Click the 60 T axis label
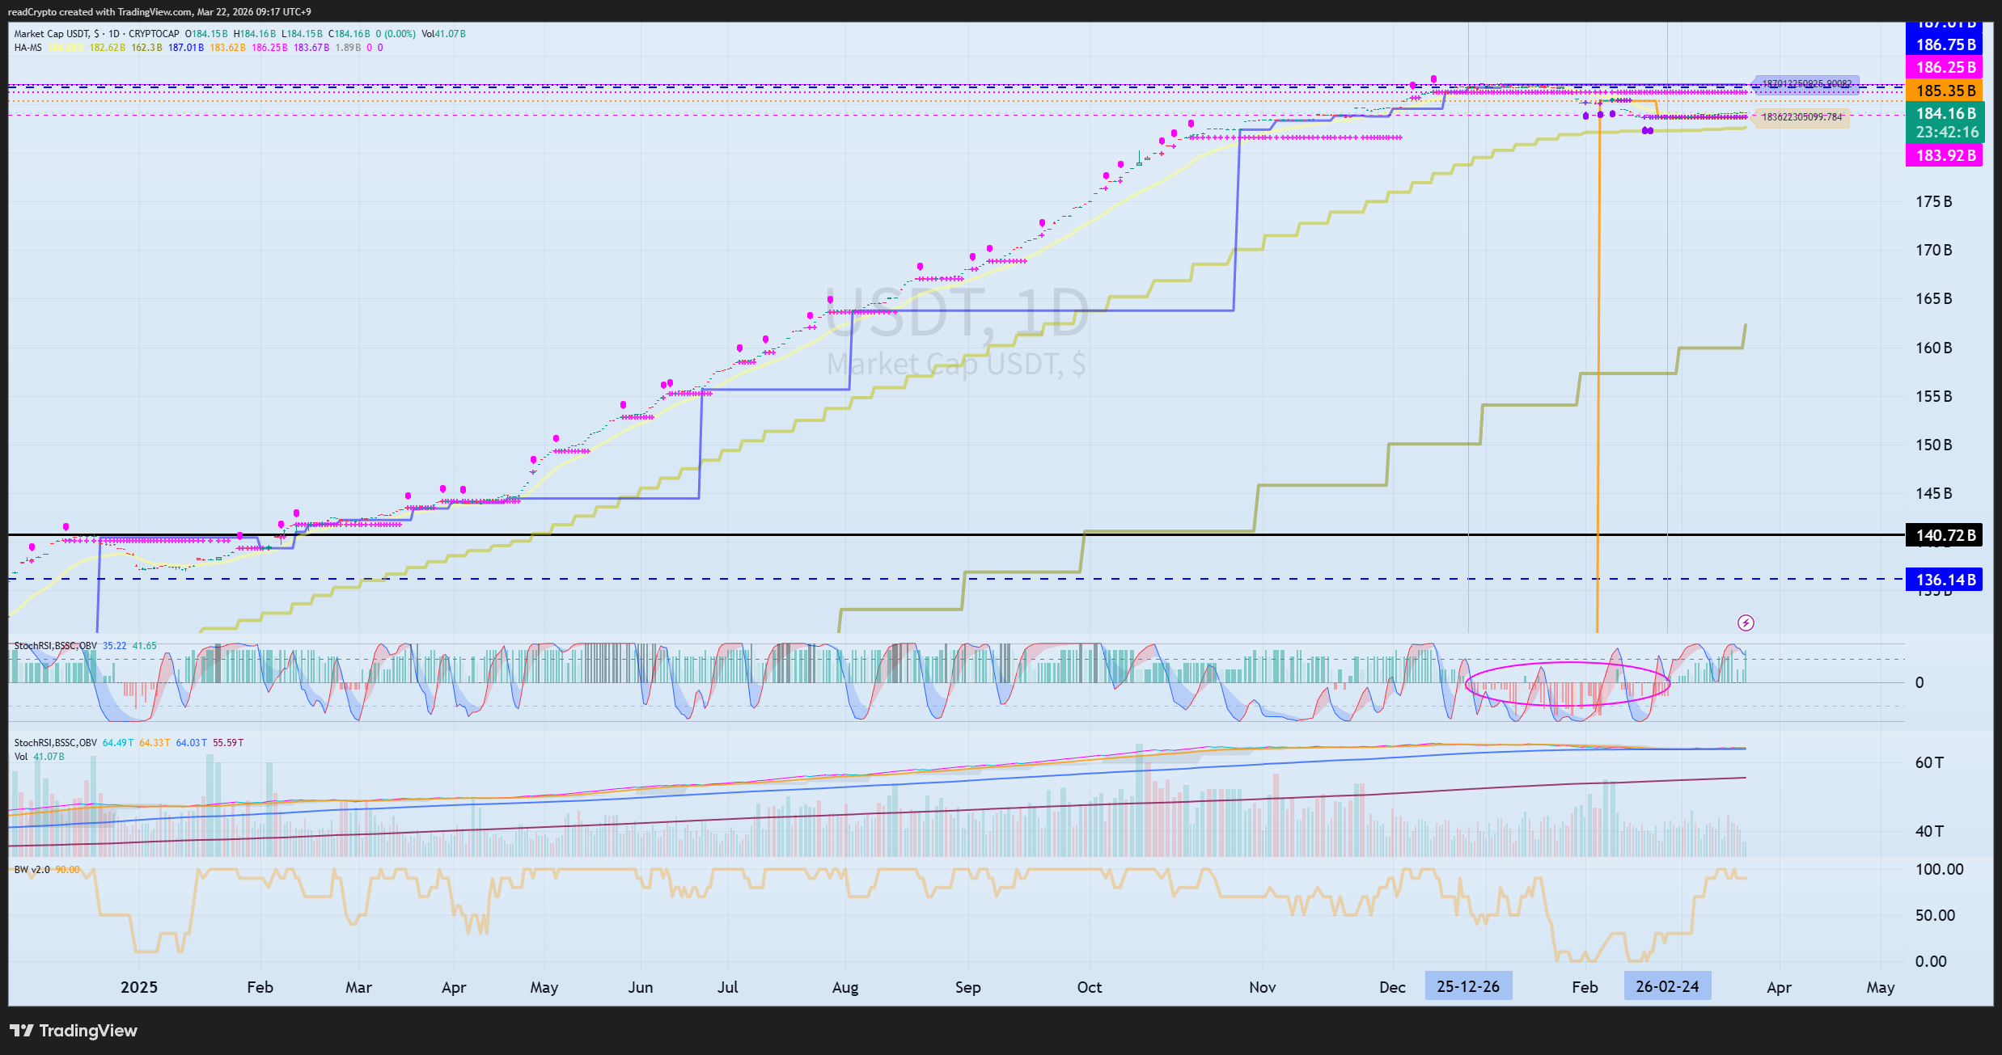This screenshot has width=2002, height=1055. tap(1929, 762)
